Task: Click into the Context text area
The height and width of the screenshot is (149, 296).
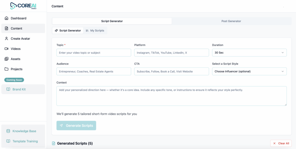Action: (172, 96)
